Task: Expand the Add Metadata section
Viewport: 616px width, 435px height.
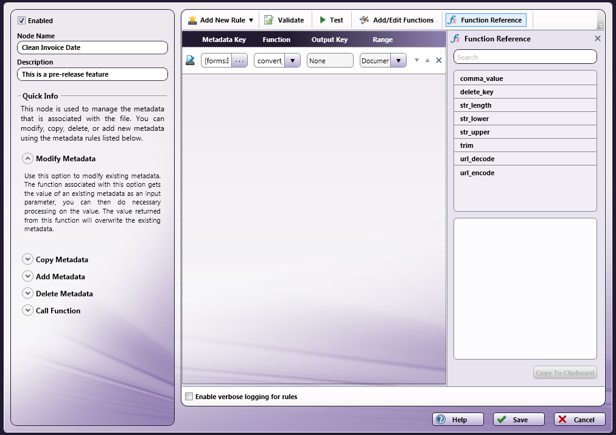Action: [x=27, y=276]
